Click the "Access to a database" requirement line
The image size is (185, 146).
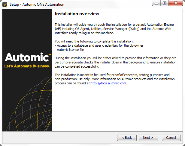[99, 45]
